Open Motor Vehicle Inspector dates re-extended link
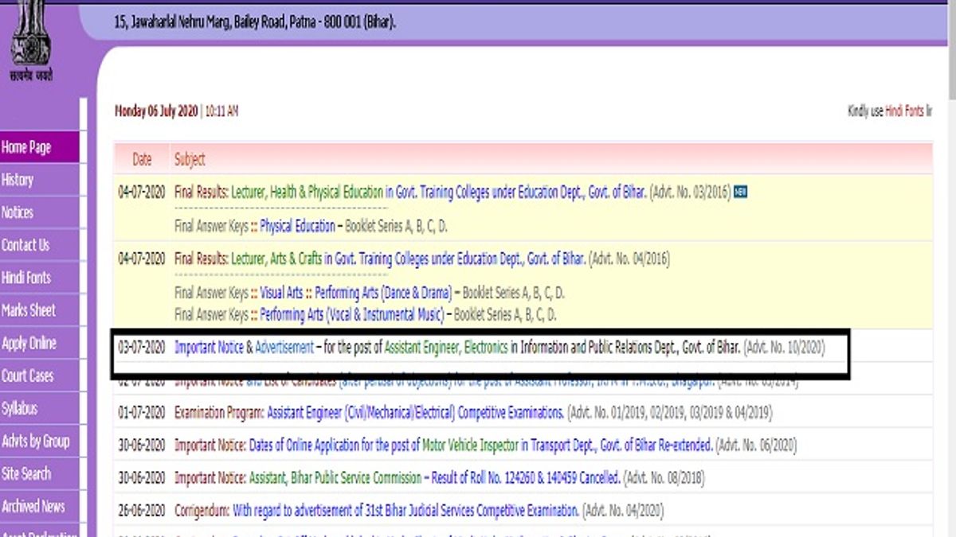Image resolution: width=956 pixels, height=537 pixels. tap(481, 446)
